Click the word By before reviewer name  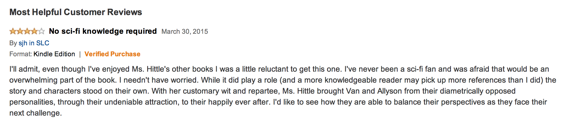(13, 43)
